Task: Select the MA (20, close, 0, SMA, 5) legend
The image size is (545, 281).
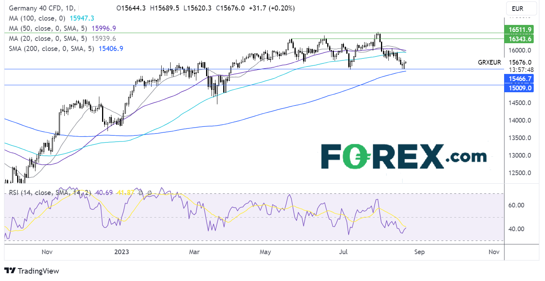Action: [x=48, y=39]
